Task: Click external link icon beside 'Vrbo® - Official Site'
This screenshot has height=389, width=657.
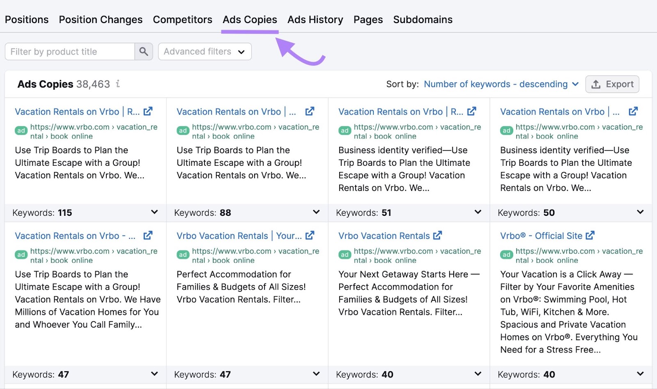Action: [590, 236]
